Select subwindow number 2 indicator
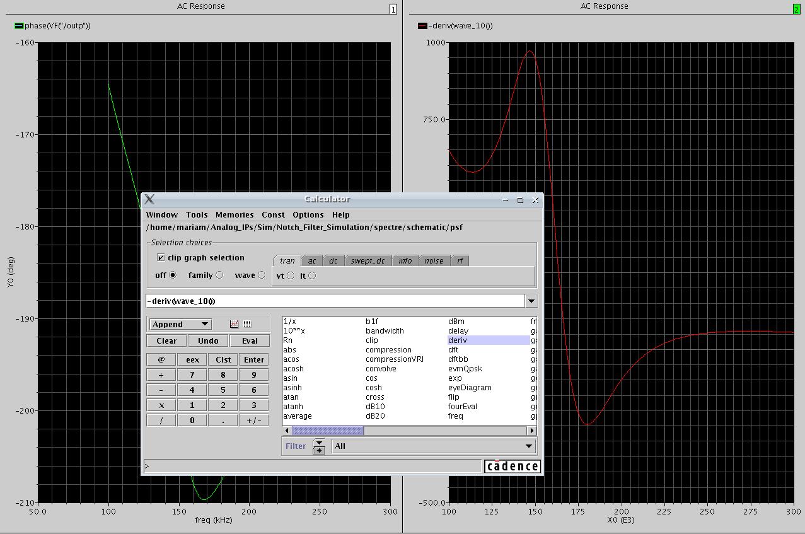This screenshot has width=805, height=534. pos(796,9)
